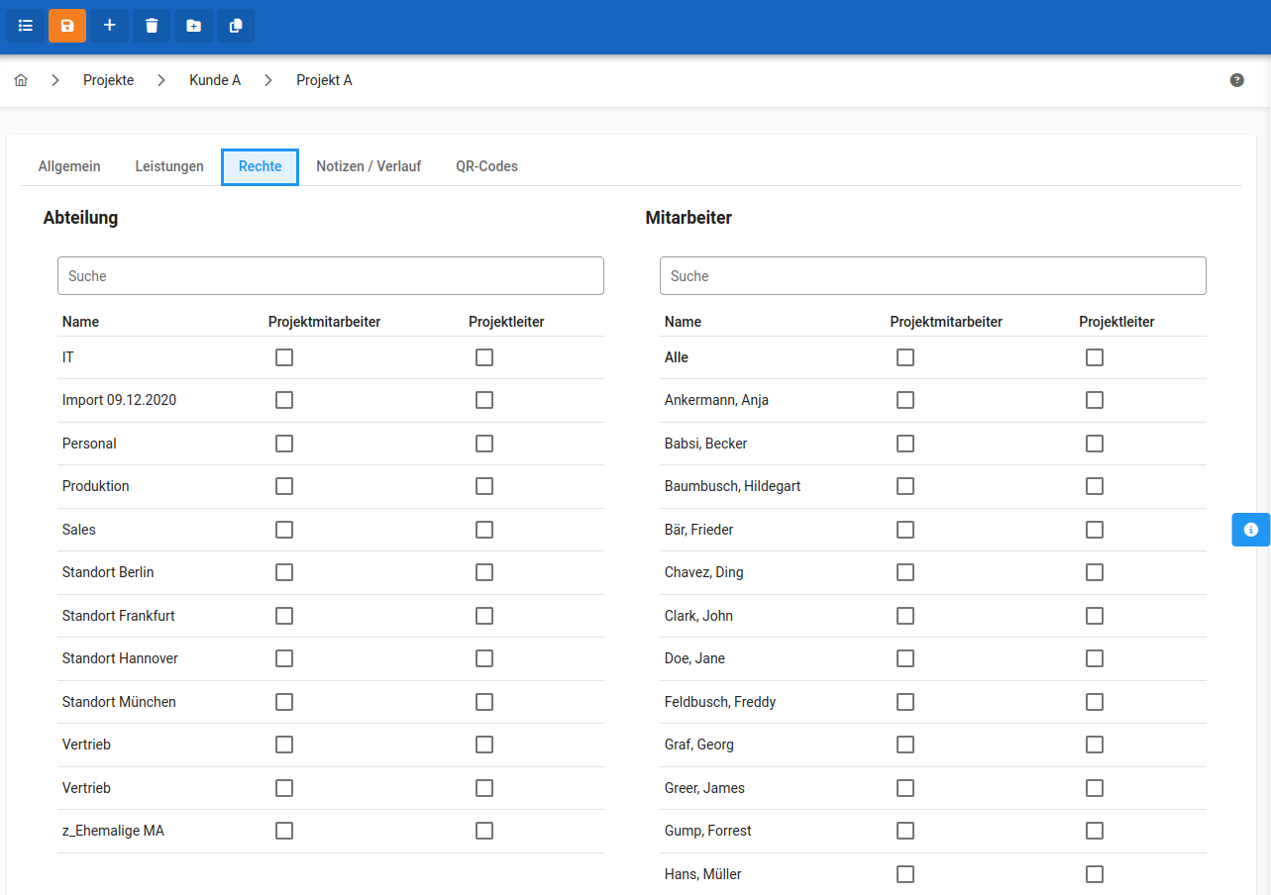Viewport: 1271px width, 895px height.
Task: Open Kunde A breadcrumb link
Action: (x=215, y=80)
